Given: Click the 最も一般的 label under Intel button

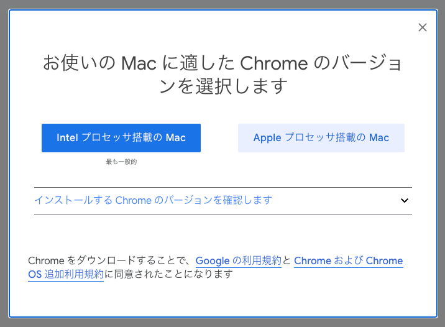Looking at the screenshot, I should coord(121,162).
